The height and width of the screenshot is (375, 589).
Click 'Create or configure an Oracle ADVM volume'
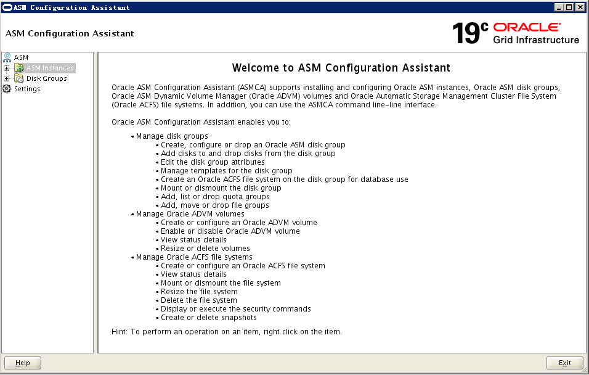click(x=239, y=223)
